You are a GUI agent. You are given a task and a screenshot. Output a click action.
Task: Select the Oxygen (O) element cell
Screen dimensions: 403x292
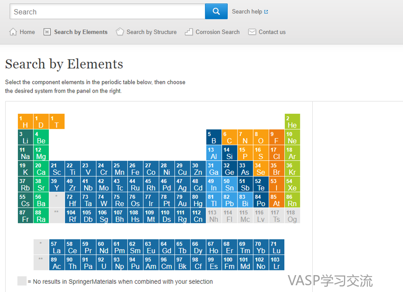(x=261, y=138)
